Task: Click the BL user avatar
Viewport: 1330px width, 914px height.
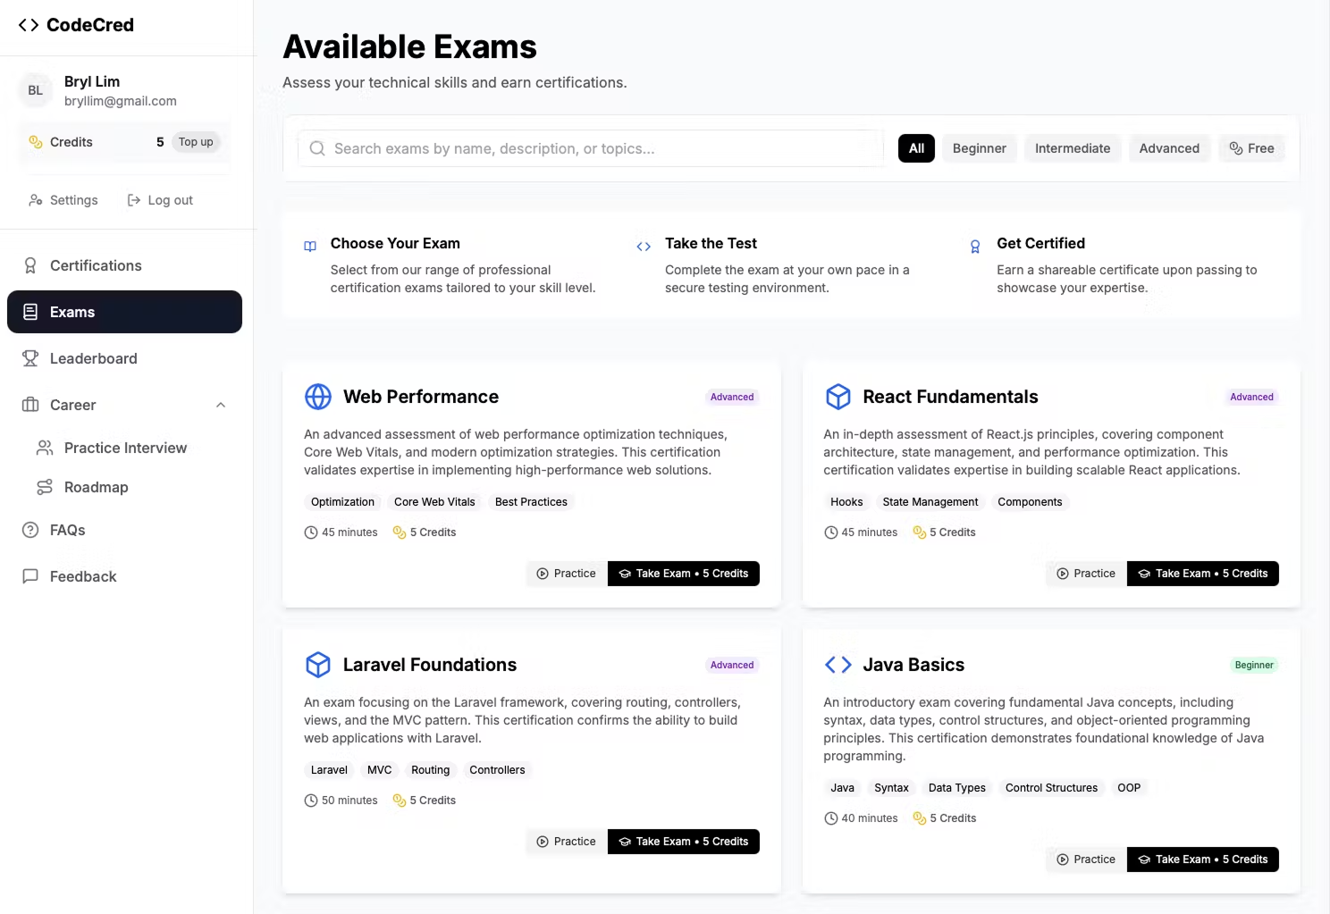Action: tap(36, 90)
